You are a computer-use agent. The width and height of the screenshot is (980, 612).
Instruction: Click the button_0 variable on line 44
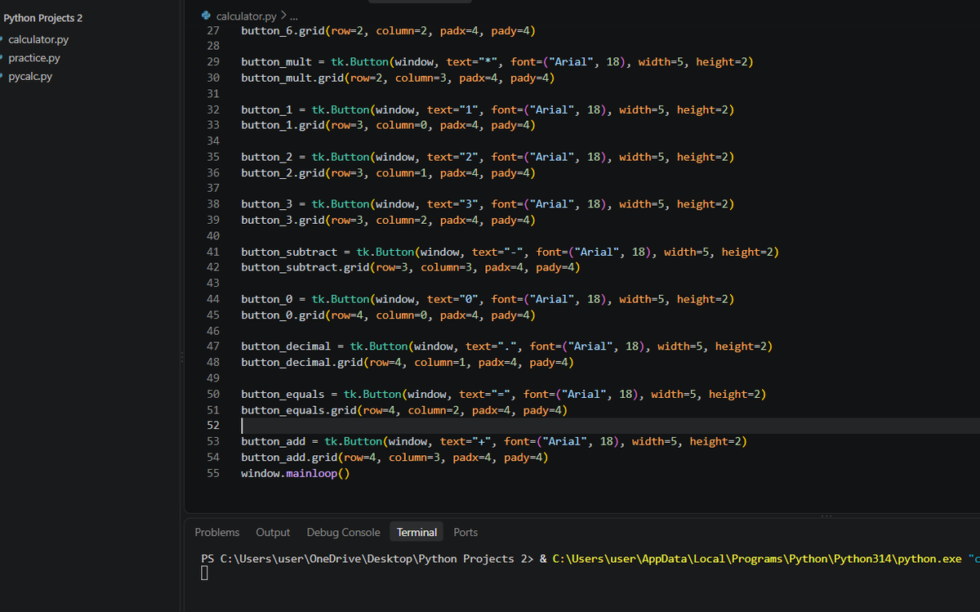coord(266,299)
